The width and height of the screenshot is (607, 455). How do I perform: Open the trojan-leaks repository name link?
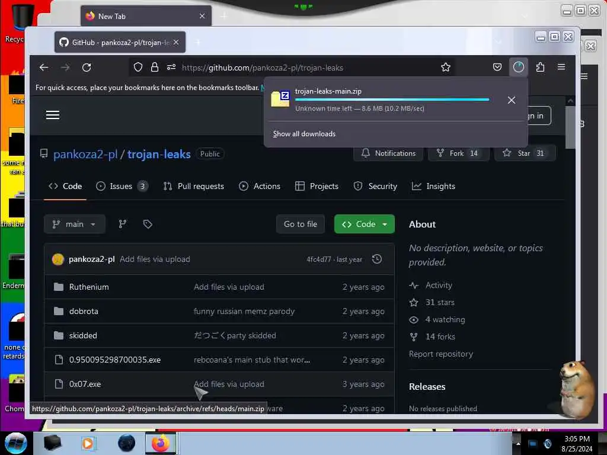tap(159, 155)
